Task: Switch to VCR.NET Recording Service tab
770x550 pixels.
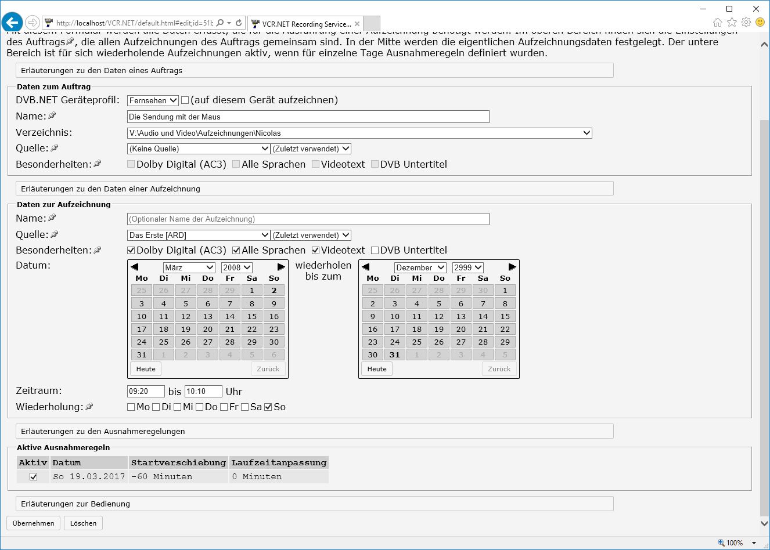Action: click(306, 24)
